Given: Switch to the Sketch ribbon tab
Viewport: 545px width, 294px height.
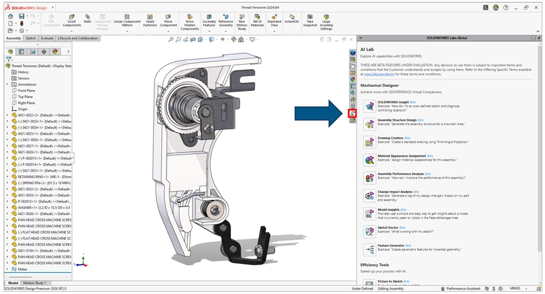Looking at the screenshot, I should pos(31,38).
